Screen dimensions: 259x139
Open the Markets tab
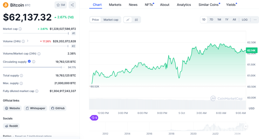(115, 5)
